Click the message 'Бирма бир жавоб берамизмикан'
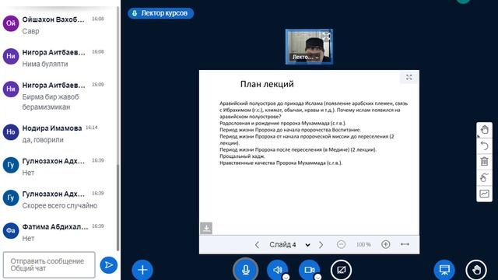The image size is (498, 280). coord(51,102)
